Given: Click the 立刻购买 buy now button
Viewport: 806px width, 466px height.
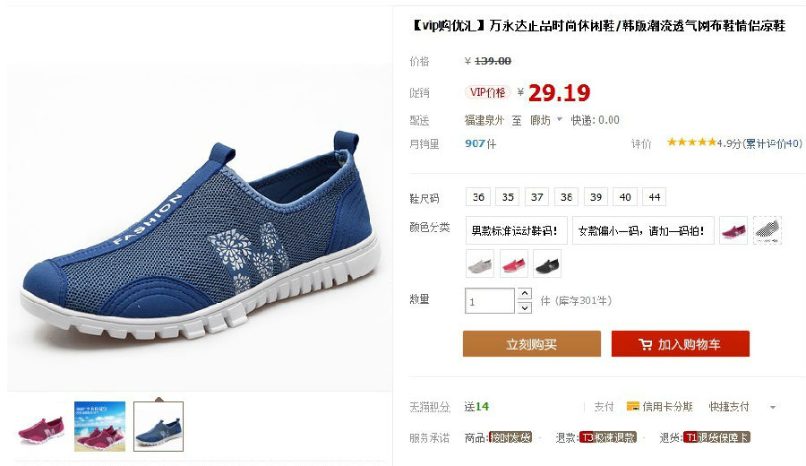Looking at the screenshot, I should point(531,343).
